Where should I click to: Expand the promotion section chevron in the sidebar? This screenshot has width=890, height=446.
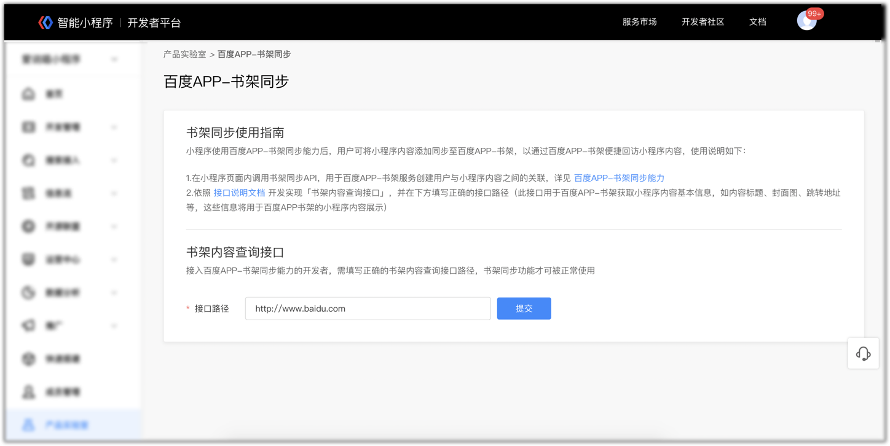(x=114, y=326)
